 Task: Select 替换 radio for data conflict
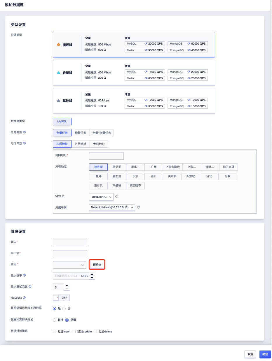coord(54,320)
